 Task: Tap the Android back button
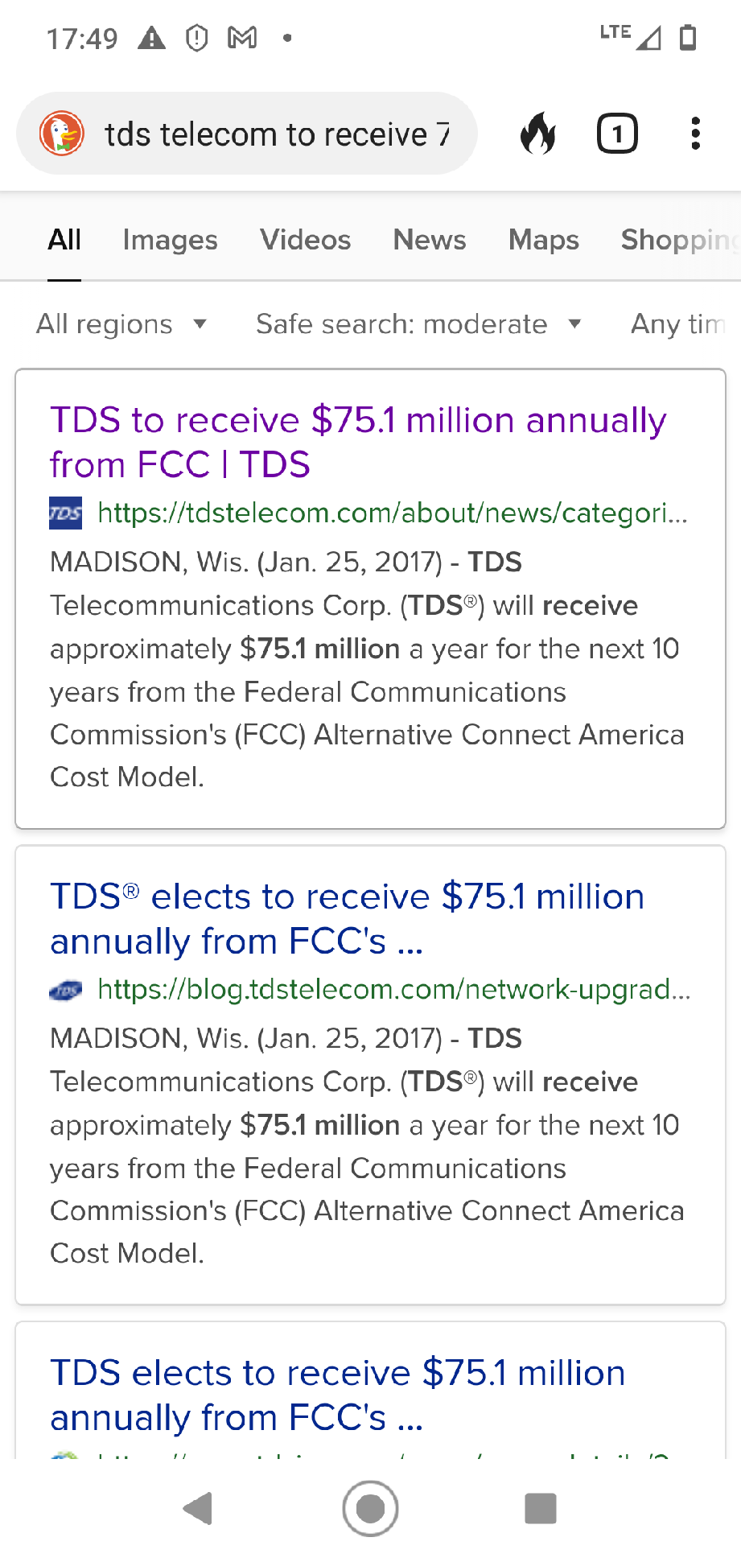click(198, 1508)
